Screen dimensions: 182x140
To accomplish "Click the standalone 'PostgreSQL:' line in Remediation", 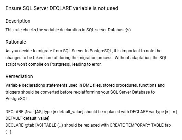I will click(17, 99).
